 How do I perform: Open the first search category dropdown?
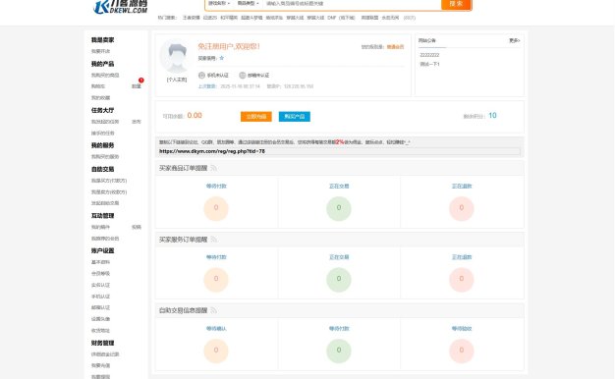click(x=219, y=3)
